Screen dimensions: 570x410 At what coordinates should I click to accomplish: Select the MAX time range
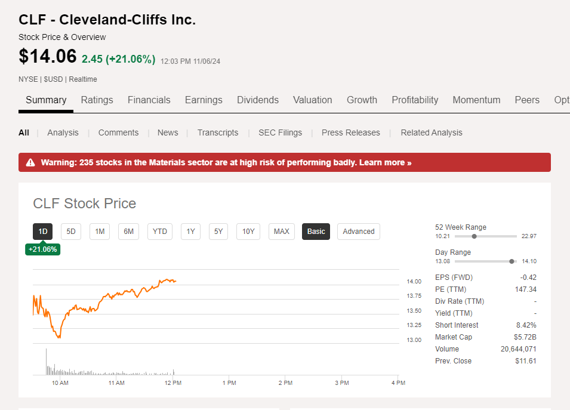[281, 231]
